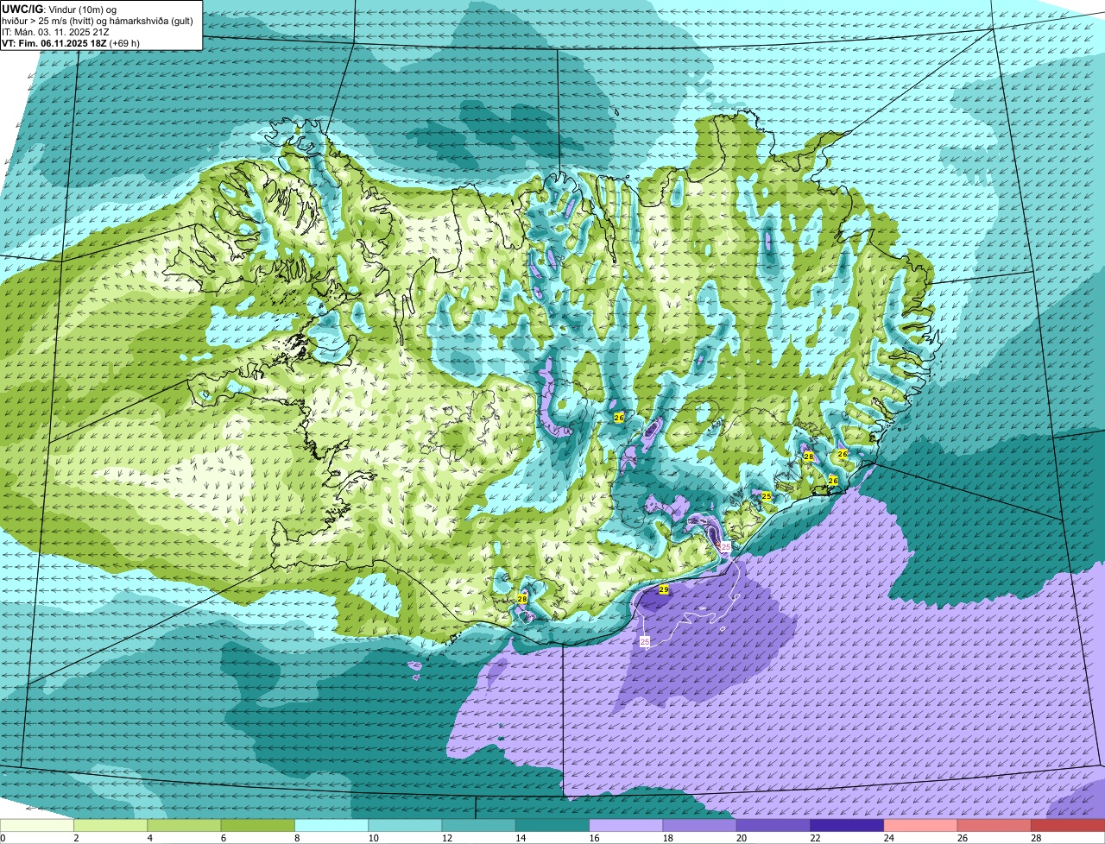Click the legend scale number "24"
Image resolution: width=1105 pixels, height=844 pixels.
(x=887, y=838)
